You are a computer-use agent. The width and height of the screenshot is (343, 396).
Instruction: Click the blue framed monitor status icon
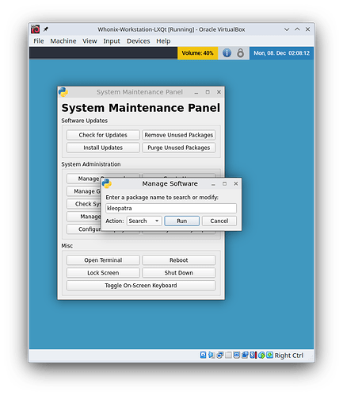pyautogui.click(x=237, y=355)
